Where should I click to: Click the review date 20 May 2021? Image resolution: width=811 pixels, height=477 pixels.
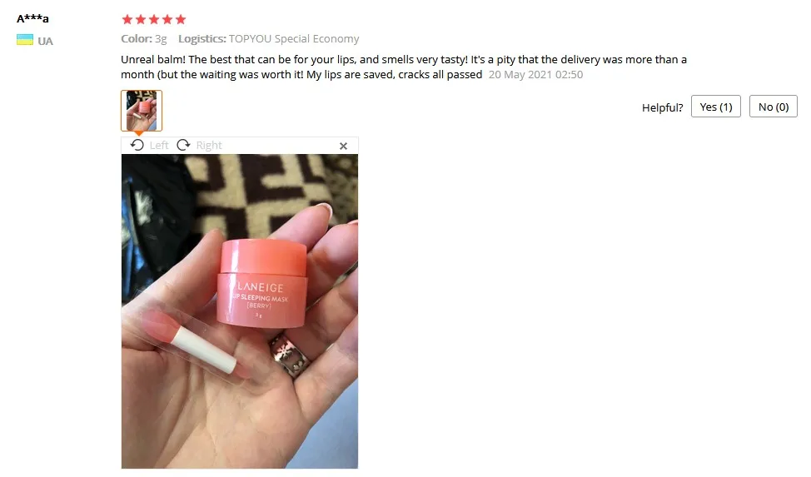tap(536, 74)
